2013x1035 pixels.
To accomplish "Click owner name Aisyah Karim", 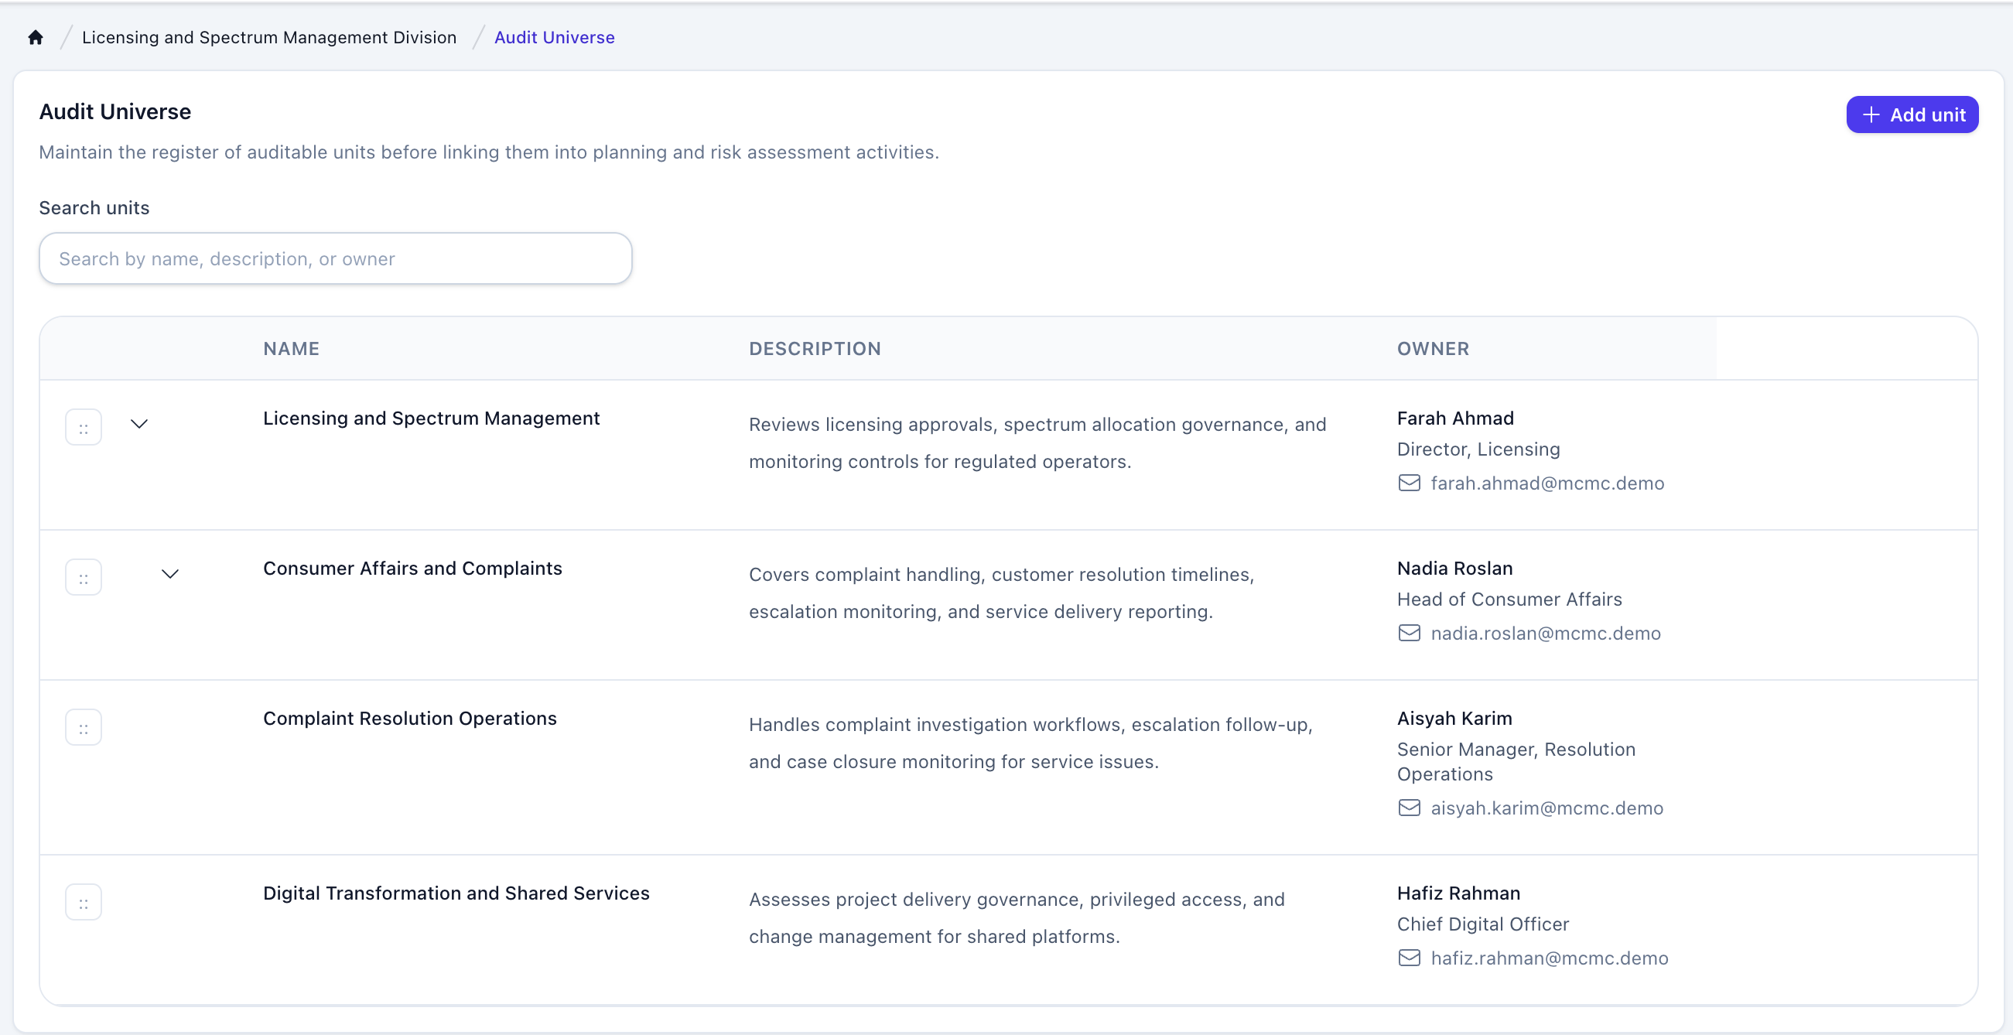I will coord(1454,719).
